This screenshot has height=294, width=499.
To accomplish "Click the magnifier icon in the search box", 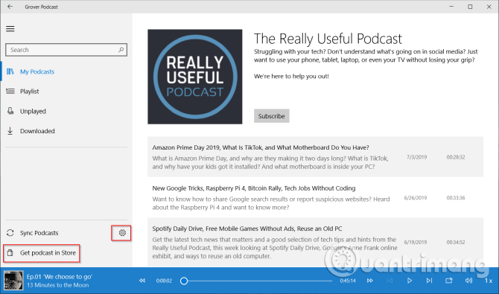I will [x=121, y=50].
